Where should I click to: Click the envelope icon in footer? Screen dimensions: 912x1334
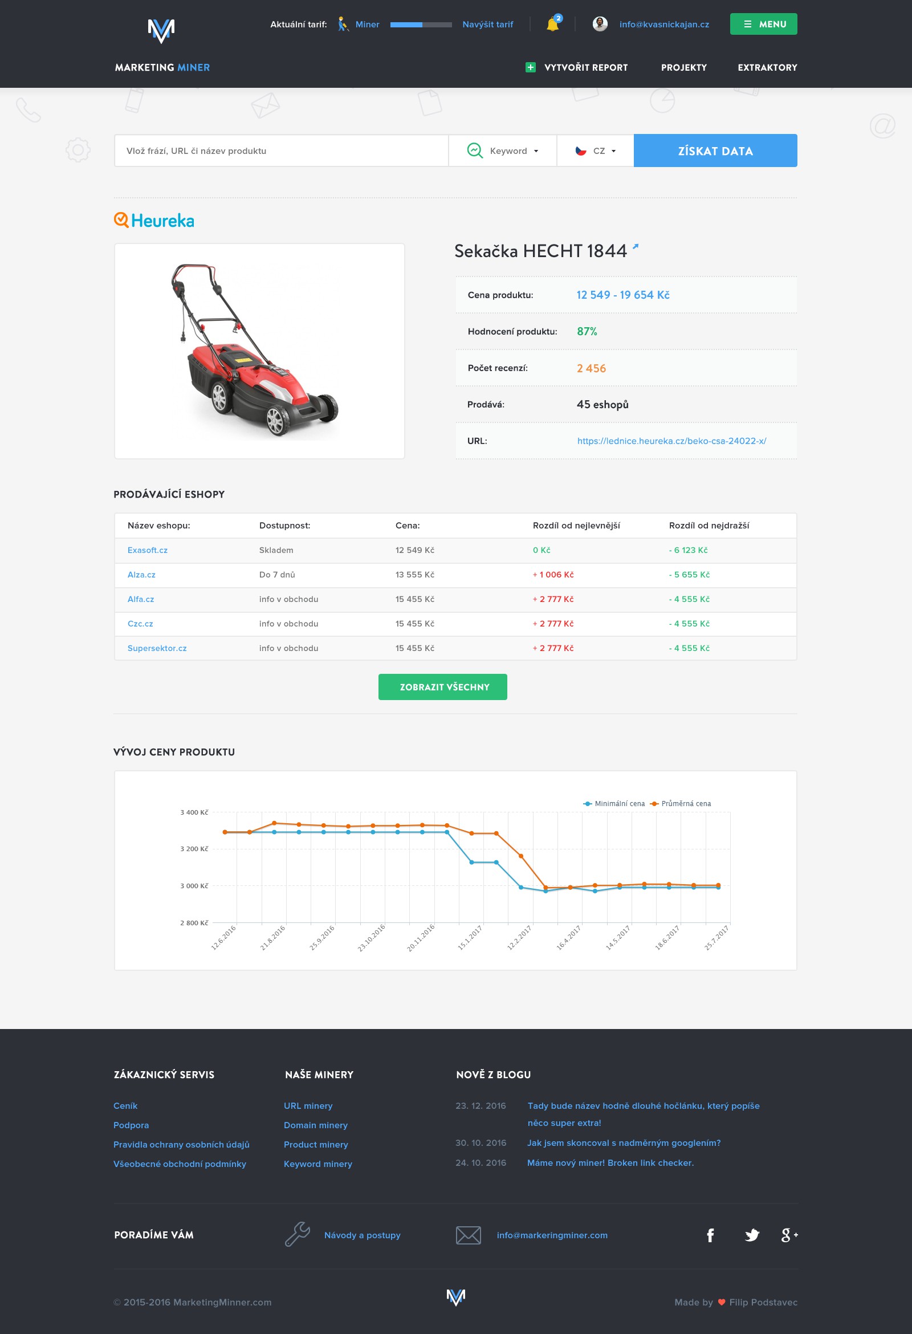tap(469, 1235)
